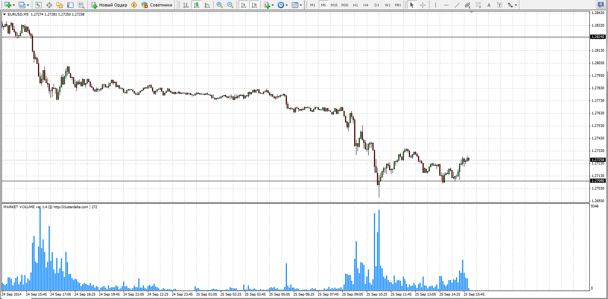Open the Data Window
The image size is (608, 299).
point(49,5)
